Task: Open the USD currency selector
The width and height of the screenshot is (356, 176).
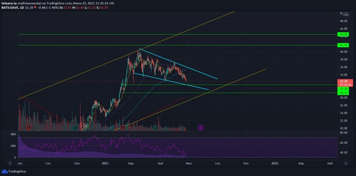Action: click(346, 15)
